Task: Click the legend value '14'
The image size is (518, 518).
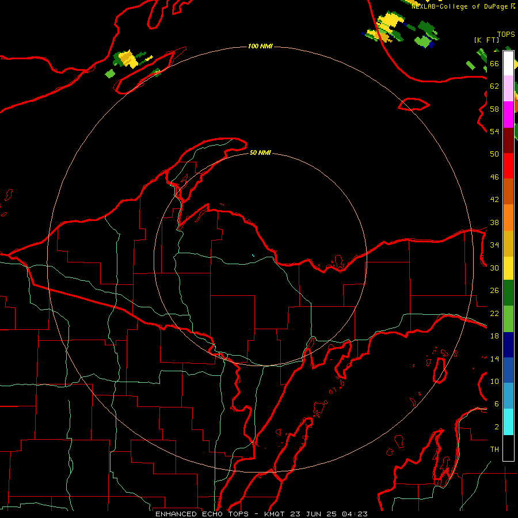Action: coord(494,359)
